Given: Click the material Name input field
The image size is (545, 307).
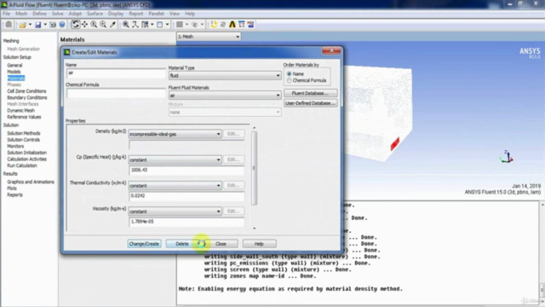Looking at the screenshot, I should pyautogui.click(x=116, y=73).
